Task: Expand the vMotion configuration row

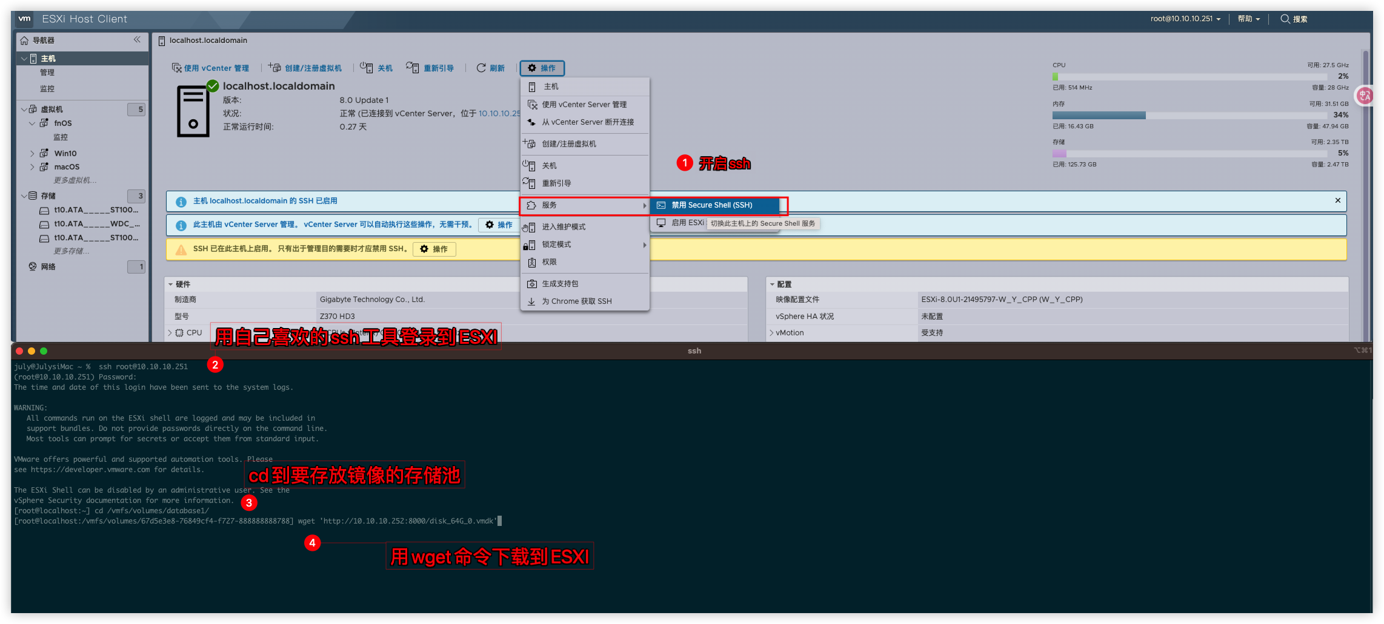Action: tap(771, 333)
